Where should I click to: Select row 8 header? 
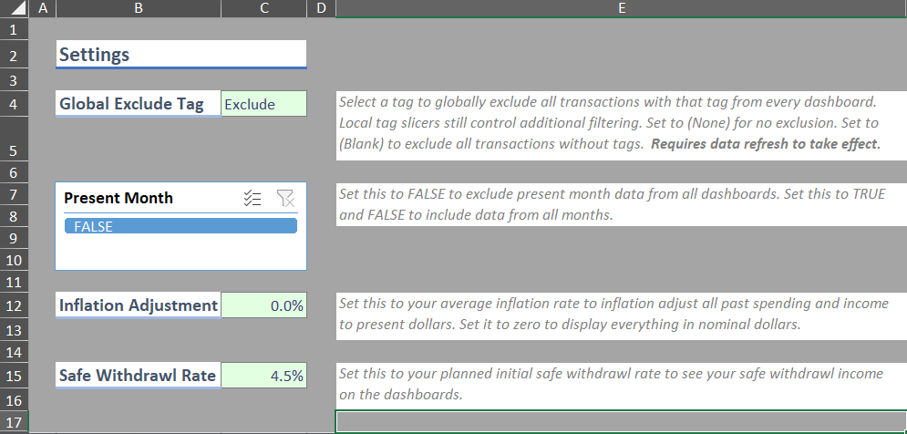tap(14, 216)
